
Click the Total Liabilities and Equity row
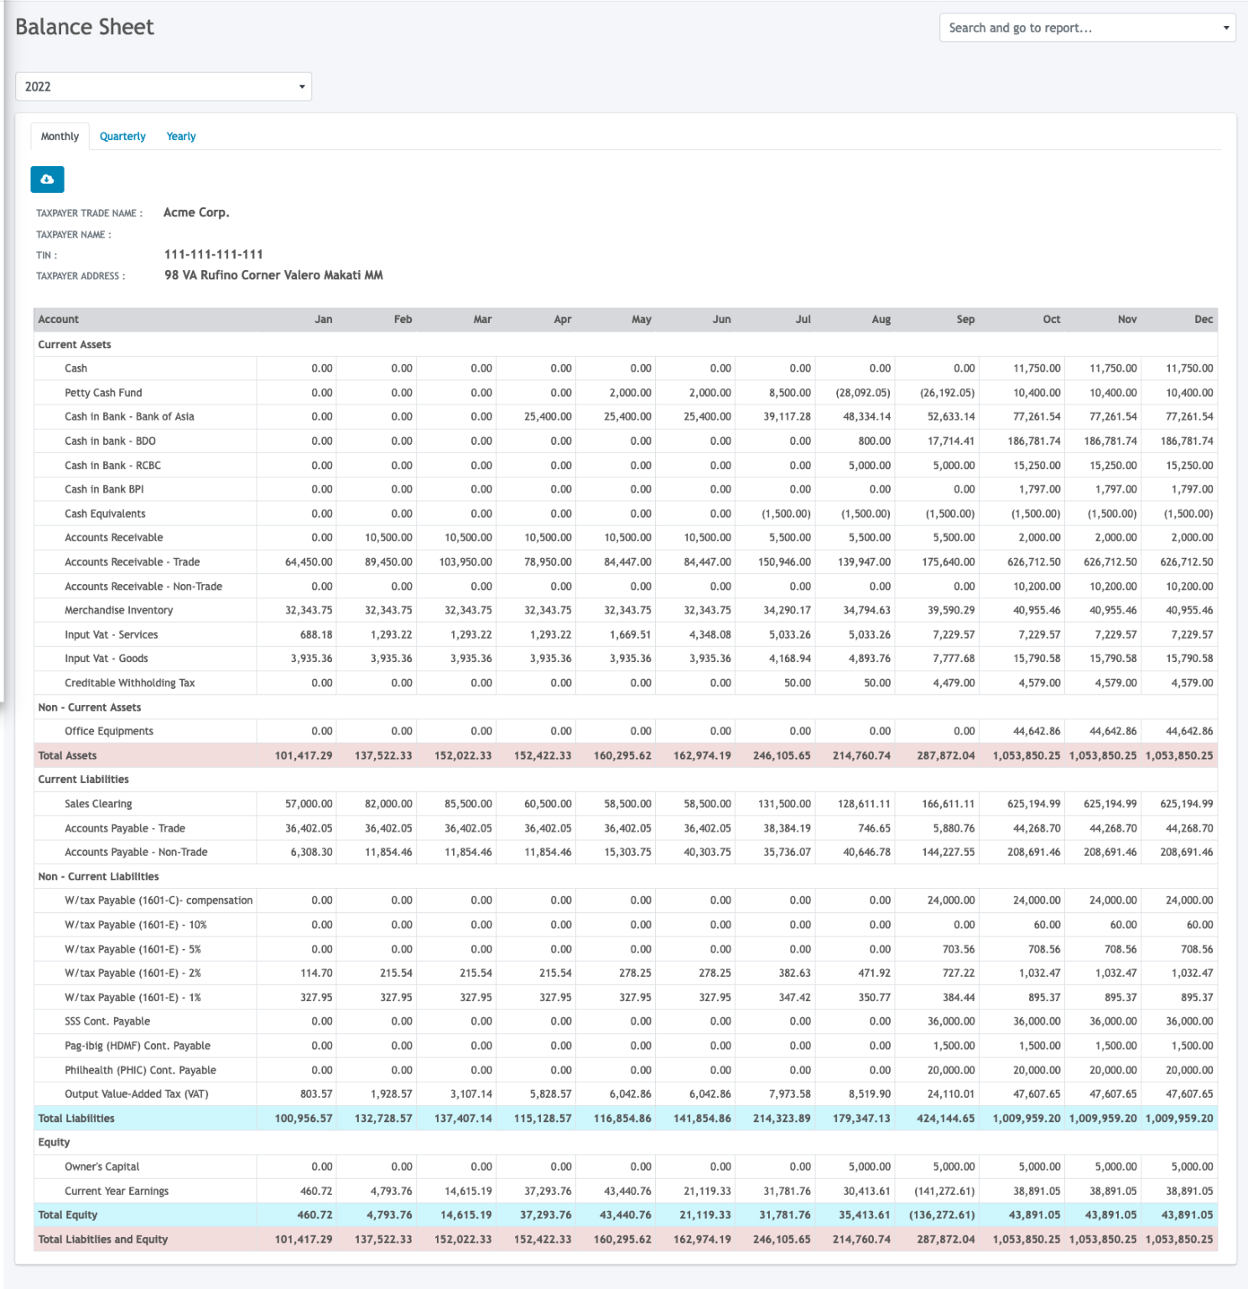click(101, 1239)
